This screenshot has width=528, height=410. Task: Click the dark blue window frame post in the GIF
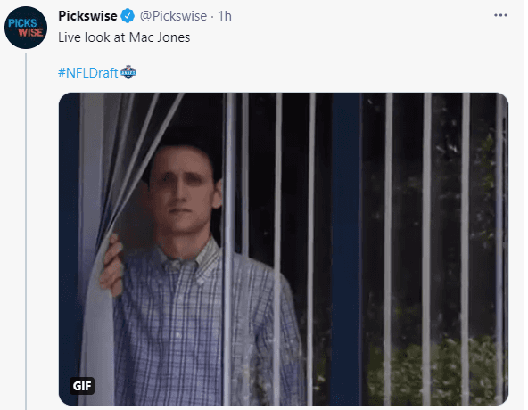347,249
